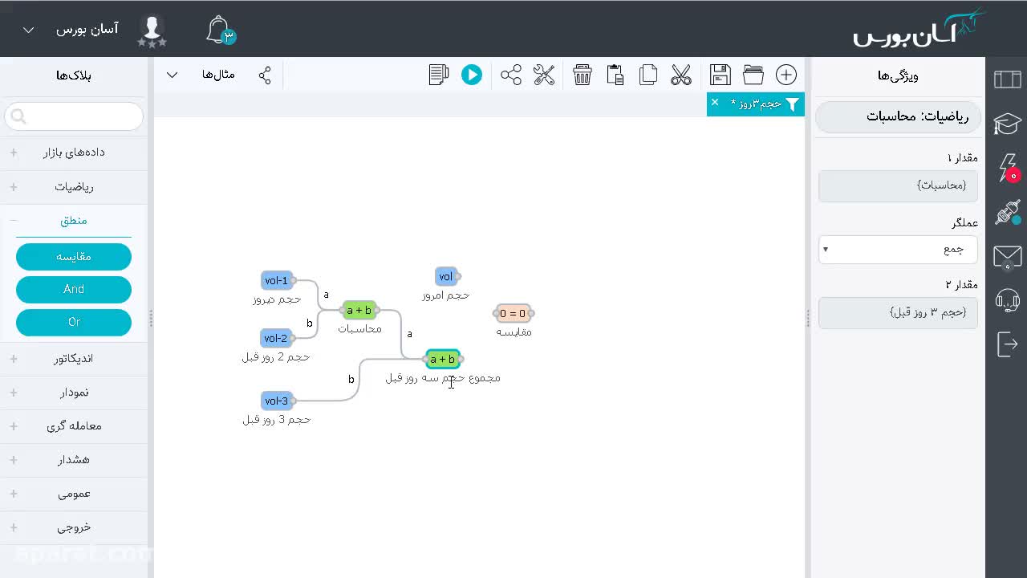Viewport: 1027px width, 578px height.
Task: Click the blocks search field
Action: pyautogui.click(x=74, y=116)
